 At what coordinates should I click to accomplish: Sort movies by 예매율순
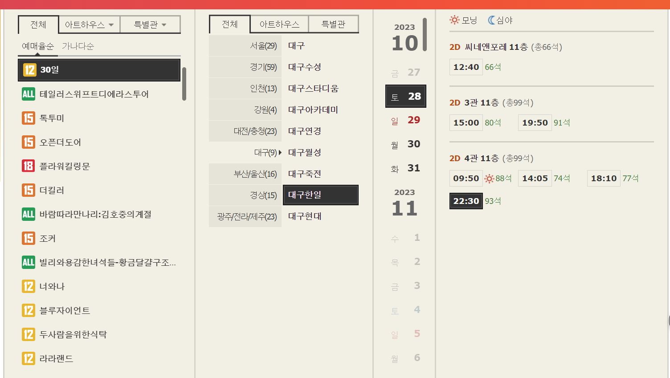pos(38,46)
